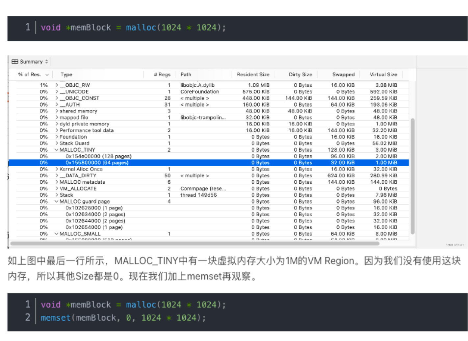The image size is (468, 341).
Task: Sort by Swapped column header
Action: point(343,75)
